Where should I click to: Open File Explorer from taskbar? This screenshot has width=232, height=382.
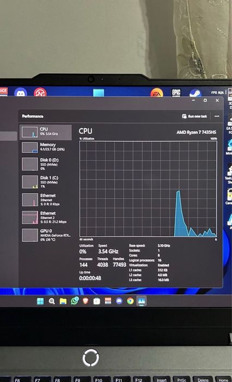point(63,301)
